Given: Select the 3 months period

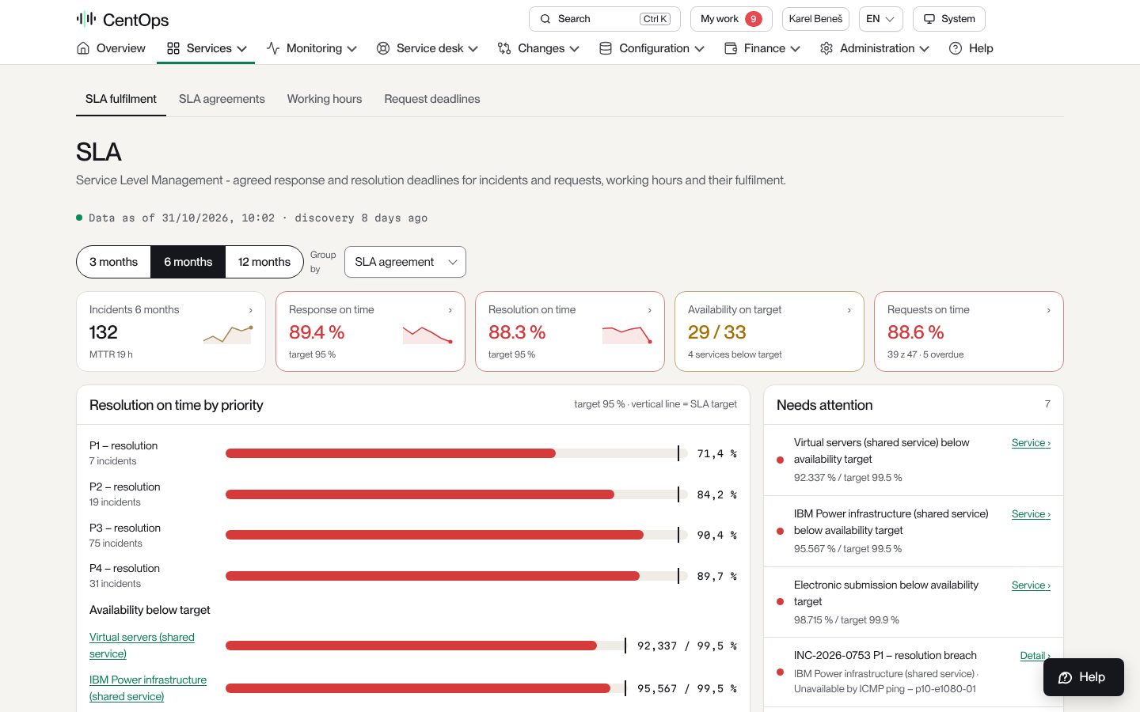Looking at the screenshot, I should coord(114,262).
